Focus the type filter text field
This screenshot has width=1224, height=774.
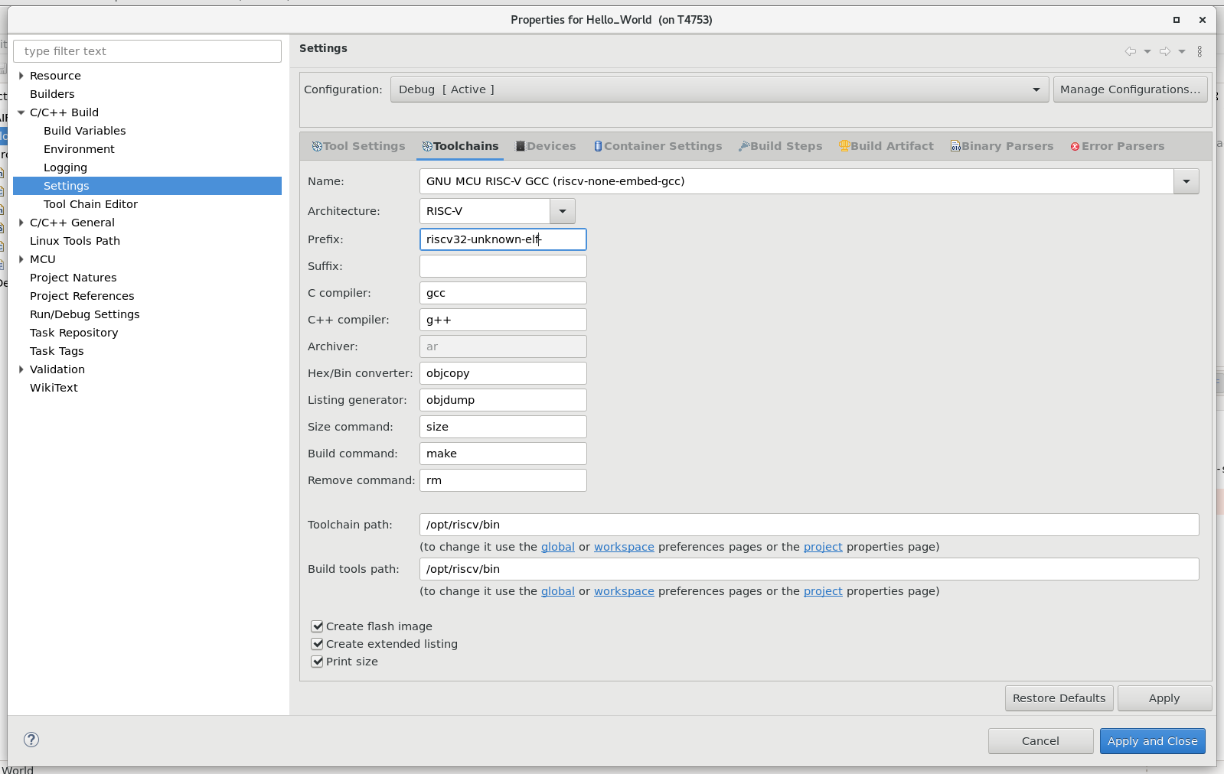(148, 51)
